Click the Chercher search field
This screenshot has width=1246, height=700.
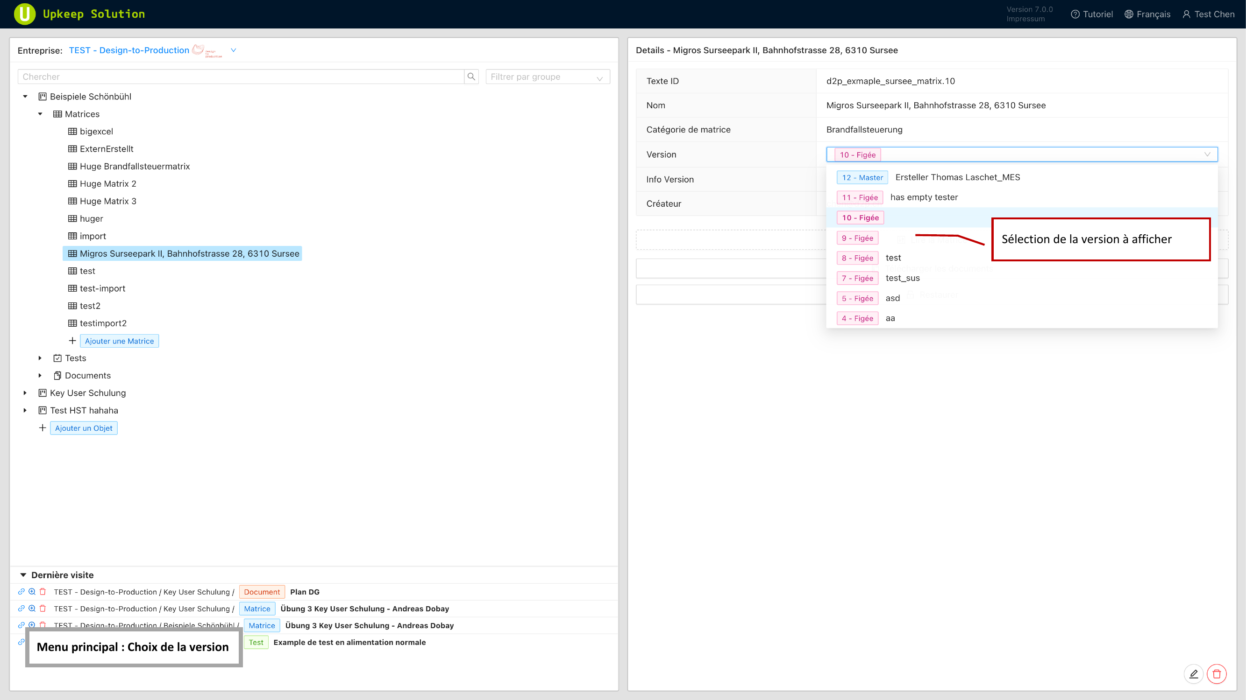coord(241,77)
